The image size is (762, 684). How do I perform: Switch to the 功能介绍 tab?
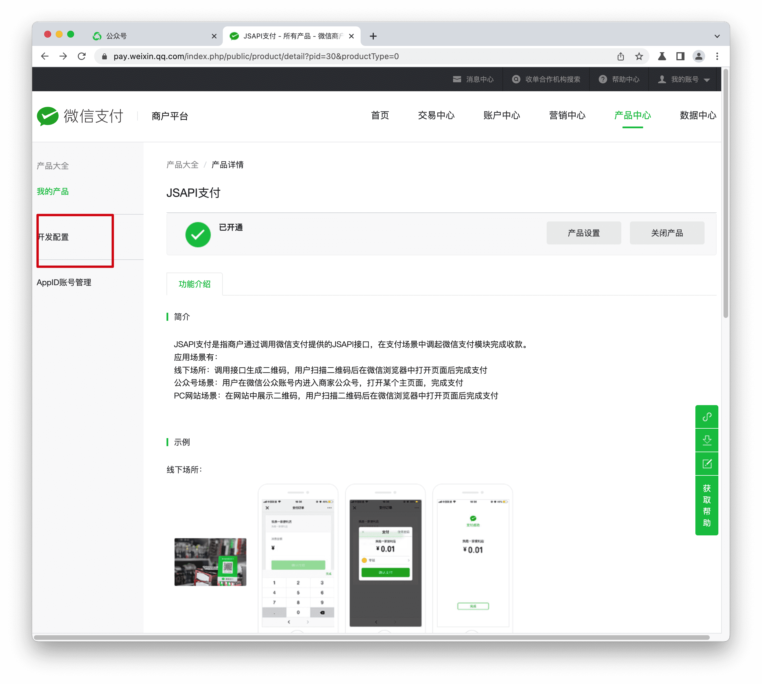(x=194, y=284)
